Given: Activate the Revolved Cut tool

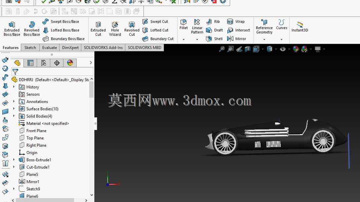Looking at the screenshot, I should (132, 29).
